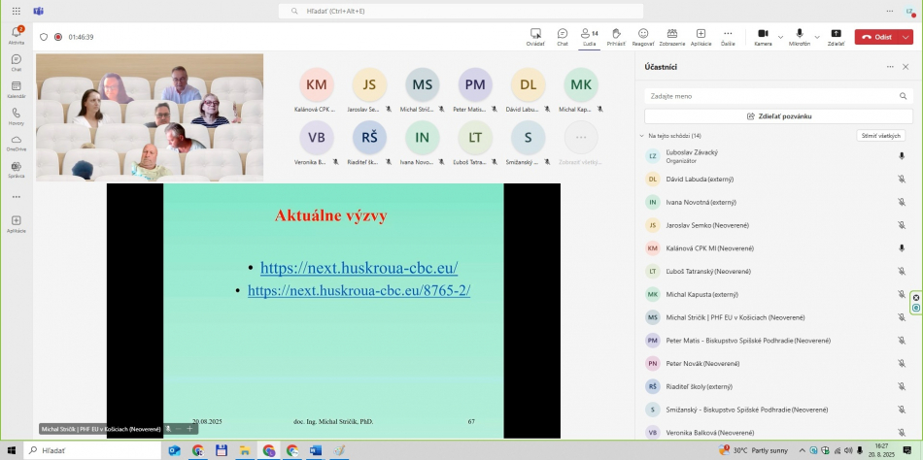Image resolution: width=923 pixels, height=460 pixels.
Task: Open Hovory calls in the left sidebar
Action: pos(16,116)
